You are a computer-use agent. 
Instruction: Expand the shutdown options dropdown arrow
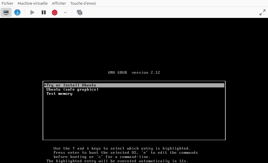[65, 12]
